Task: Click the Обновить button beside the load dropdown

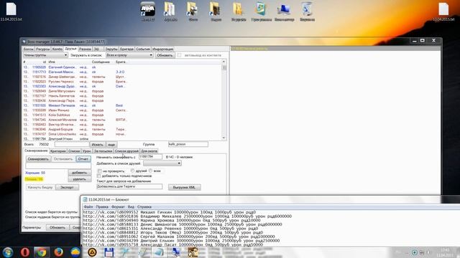Action: pos(165,55)
